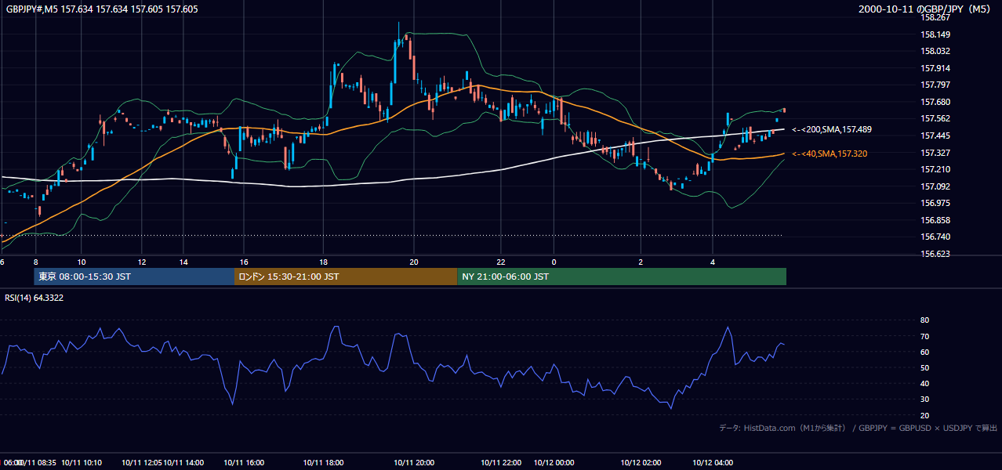This screenshot has width=1002, height=470.
Task: Click bottom date label 10/11 10:10
Action: 82,463
